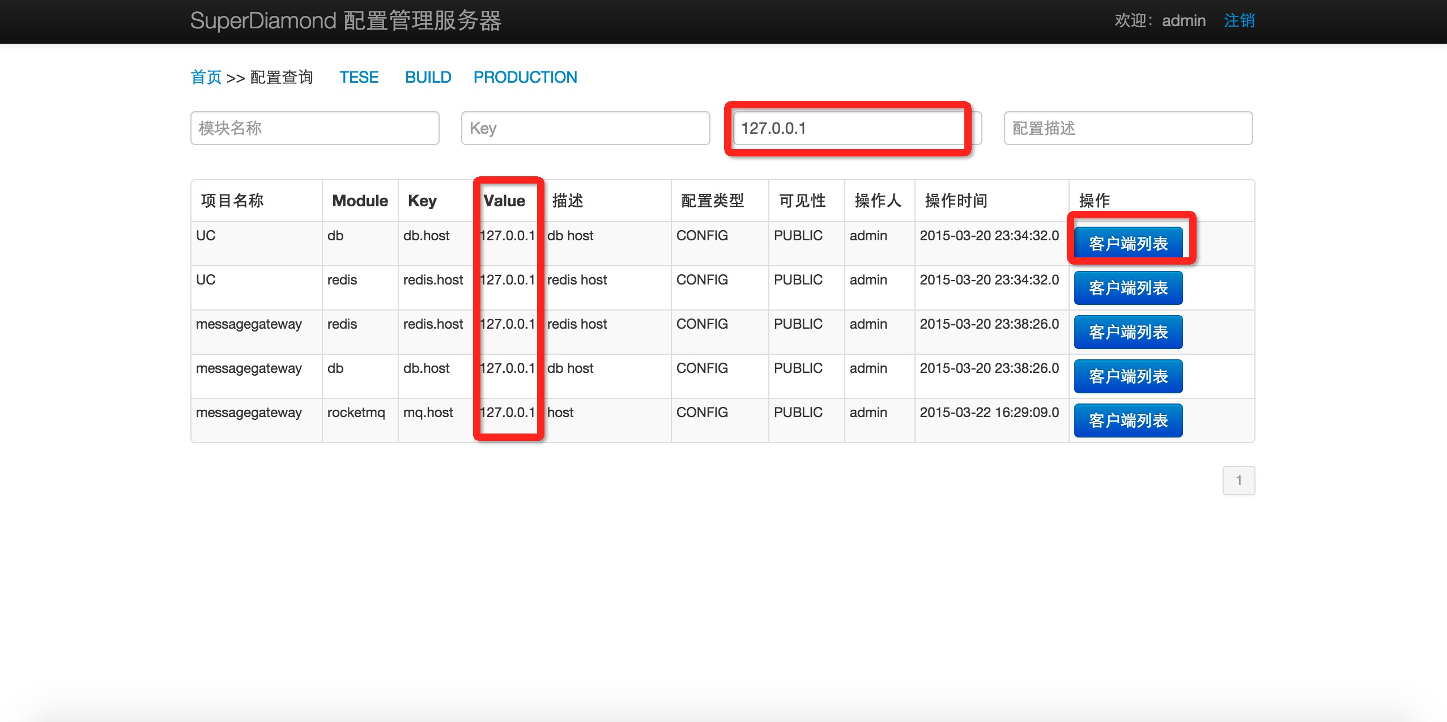The height and width of the screenshot is (722, 1447).
Task: Click page 1 in pagination
Action: click(1239, 481)
